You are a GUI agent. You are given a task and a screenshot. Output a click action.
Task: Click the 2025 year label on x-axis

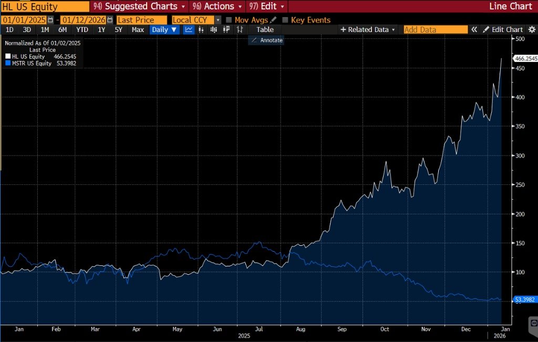[x=244, y=336]
